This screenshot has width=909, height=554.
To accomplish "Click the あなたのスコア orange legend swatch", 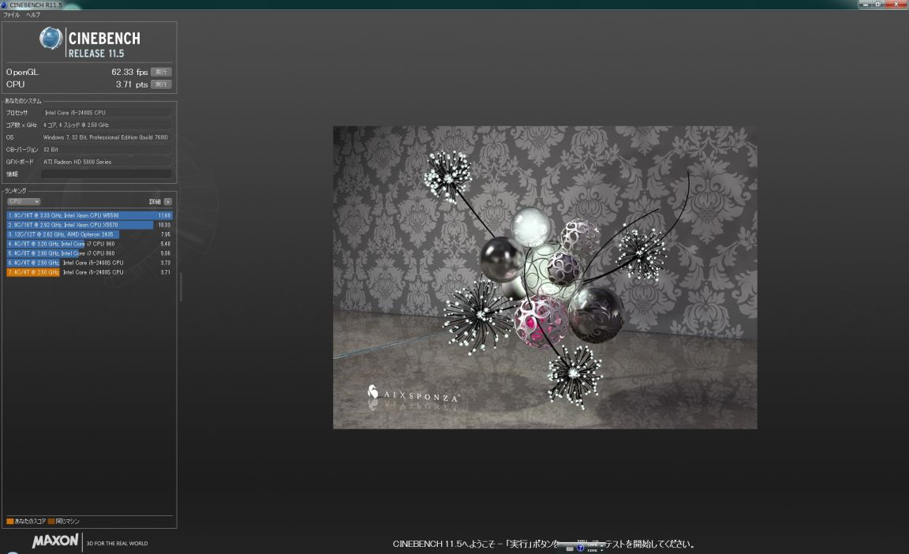I will tap(9, 521).
